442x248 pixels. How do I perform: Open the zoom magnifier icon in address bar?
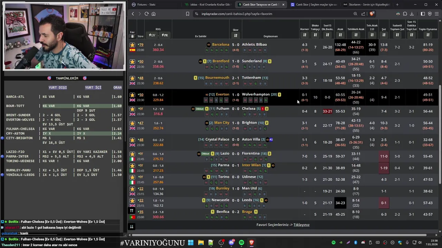[355, 14]
